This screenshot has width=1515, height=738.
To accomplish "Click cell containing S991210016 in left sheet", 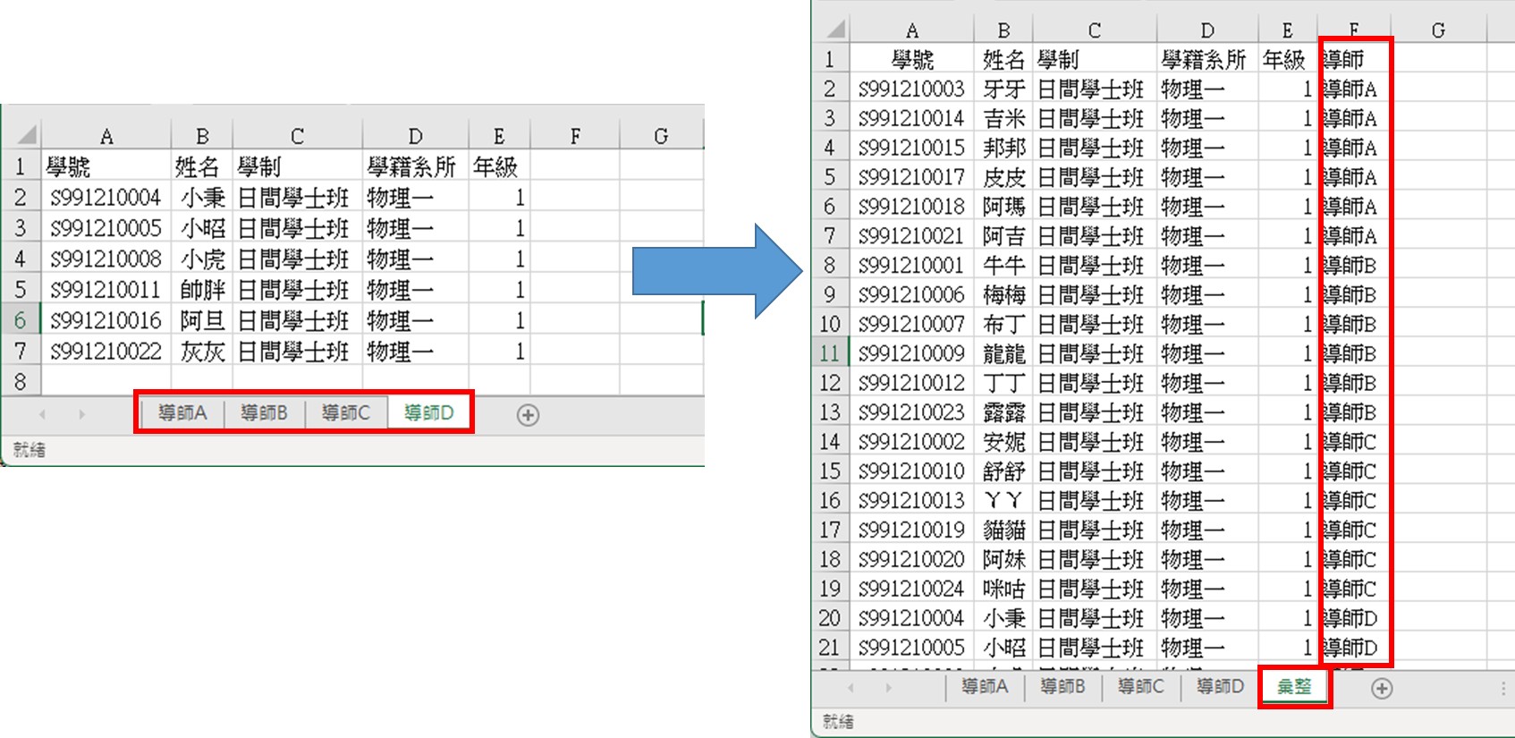I will tap(106, 320).
